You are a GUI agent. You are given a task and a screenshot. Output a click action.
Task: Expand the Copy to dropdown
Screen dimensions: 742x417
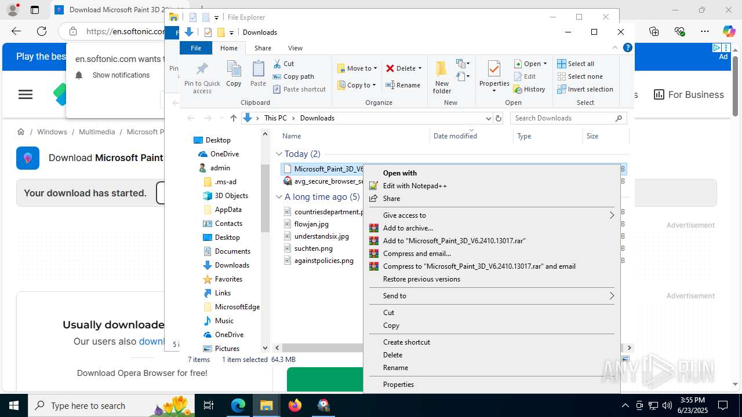[375, 85]
